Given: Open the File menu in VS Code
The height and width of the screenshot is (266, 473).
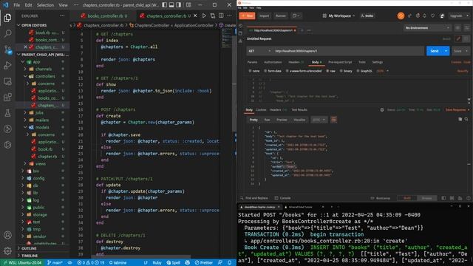Looking at the screenshot, I should [x=17, y=5].
